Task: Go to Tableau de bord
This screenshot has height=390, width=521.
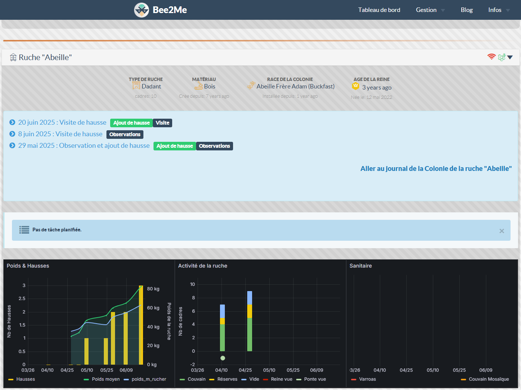Action: 379,10
